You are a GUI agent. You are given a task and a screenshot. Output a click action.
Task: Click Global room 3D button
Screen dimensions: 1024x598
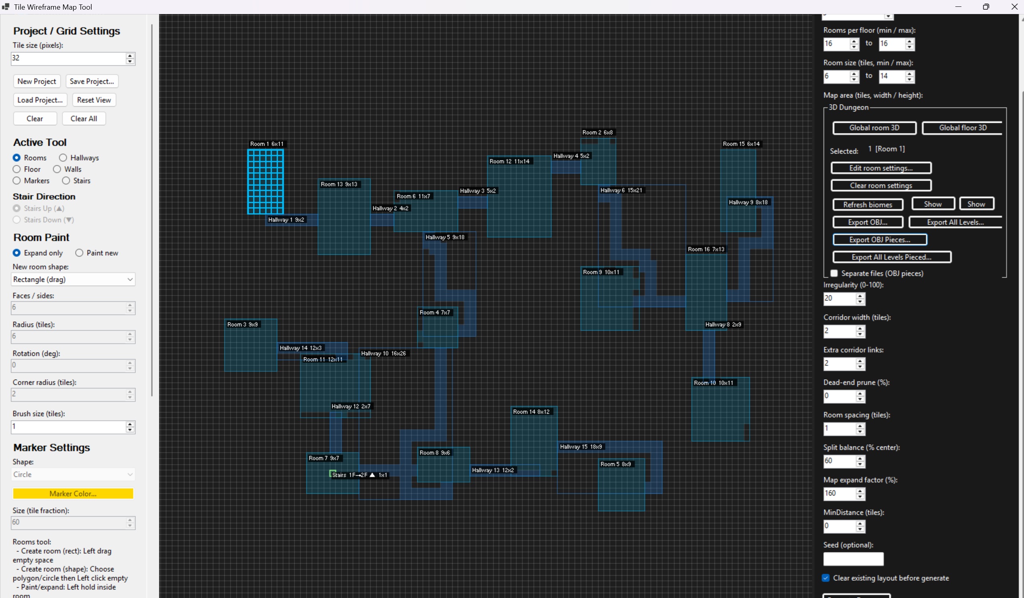(x=874, y=128)
